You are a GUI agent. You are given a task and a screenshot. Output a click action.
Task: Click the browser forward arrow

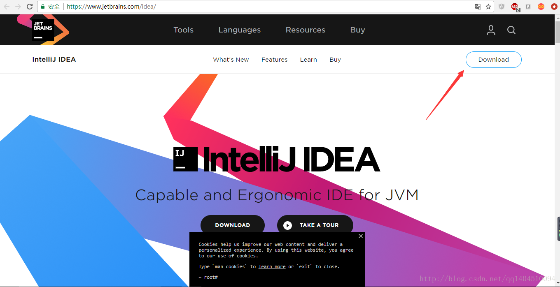18,7
